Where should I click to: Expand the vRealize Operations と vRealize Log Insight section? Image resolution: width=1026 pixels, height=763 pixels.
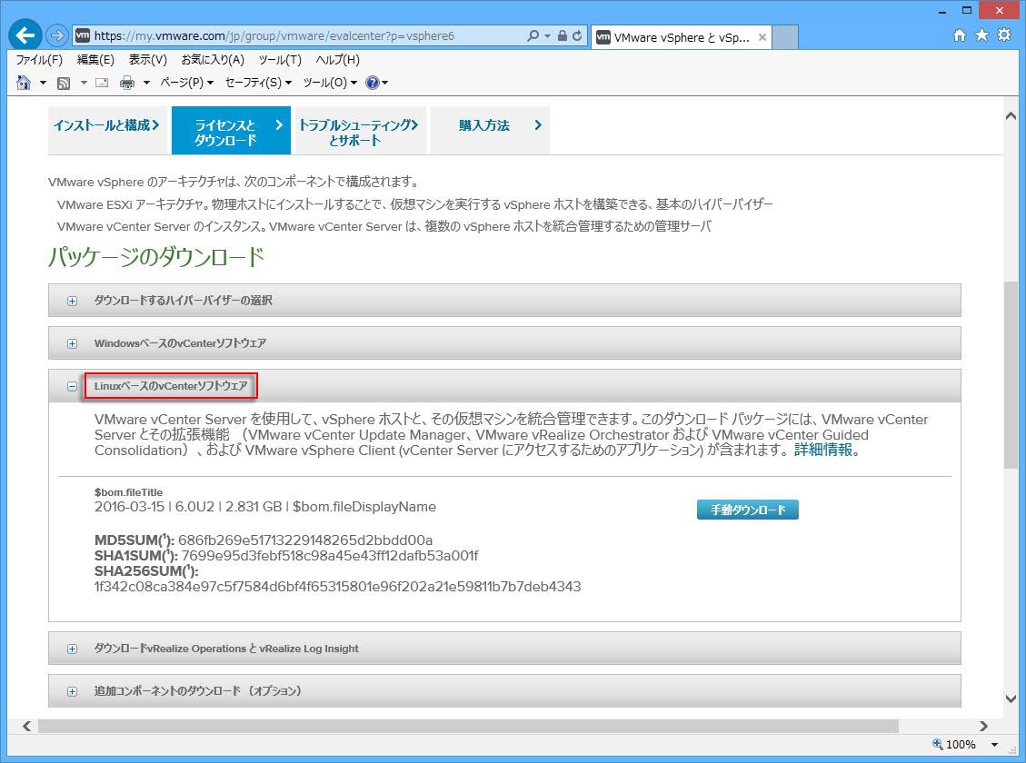[x=72, y=649]
